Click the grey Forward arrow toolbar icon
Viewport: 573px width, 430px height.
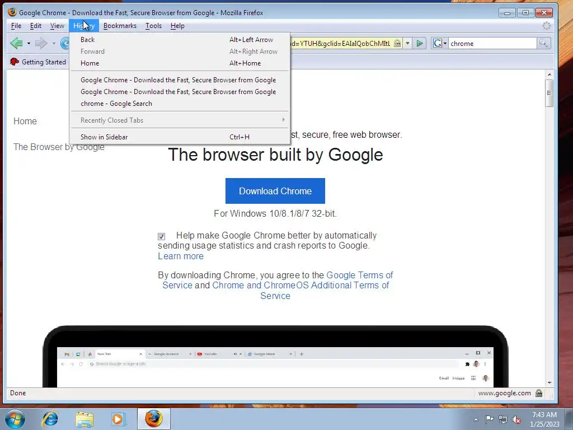[41, 44]
